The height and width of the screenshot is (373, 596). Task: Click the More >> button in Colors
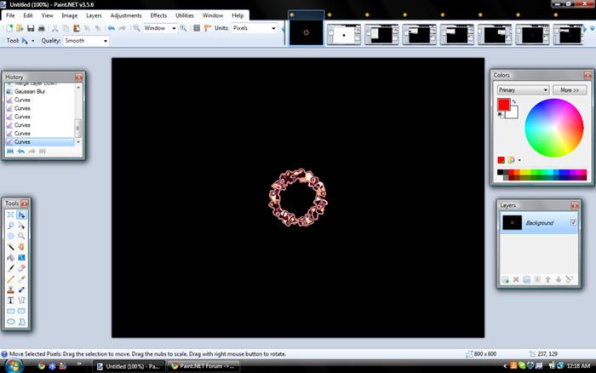(x=570, y=90)
